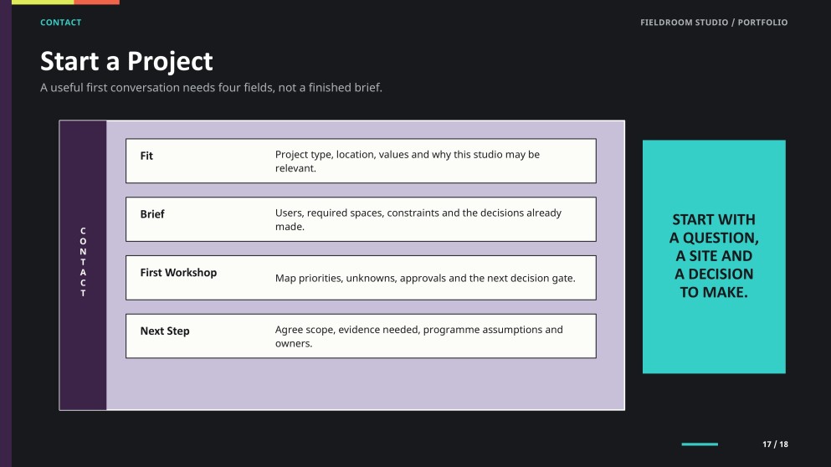This screenshot has width=831, height=467.
Task: Click the teal progress bar near page number
Action: coord(700,444)
